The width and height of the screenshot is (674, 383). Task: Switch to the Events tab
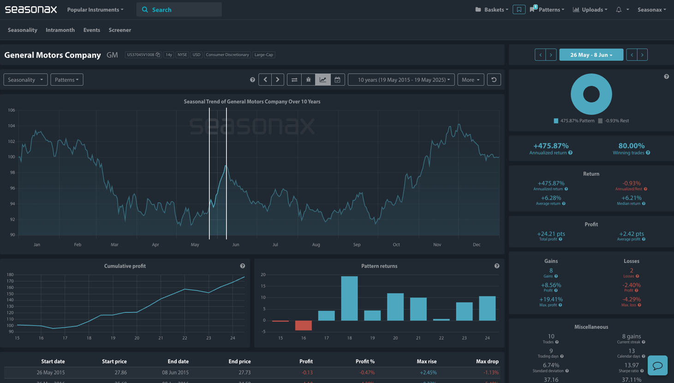tap(92, 30)
